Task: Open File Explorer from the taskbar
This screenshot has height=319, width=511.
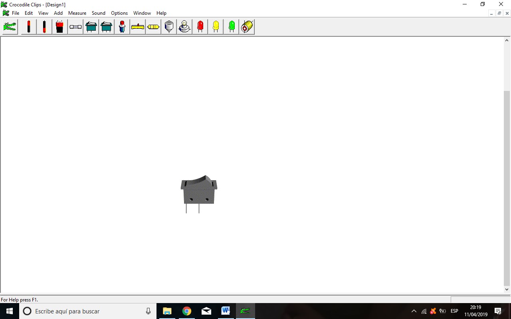Action: (167, 311)
